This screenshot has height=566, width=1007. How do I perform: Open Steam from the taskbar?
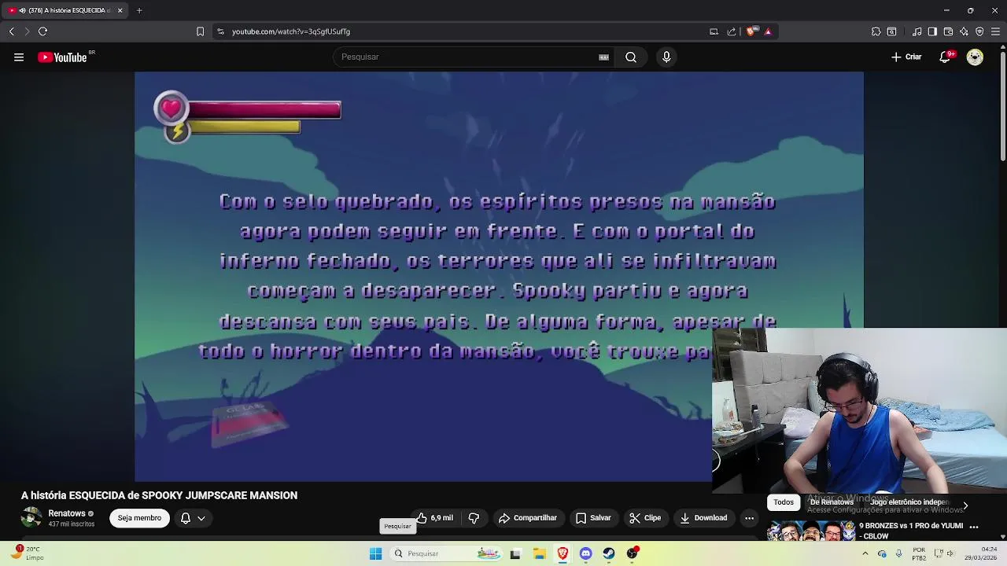pos(609,553)
